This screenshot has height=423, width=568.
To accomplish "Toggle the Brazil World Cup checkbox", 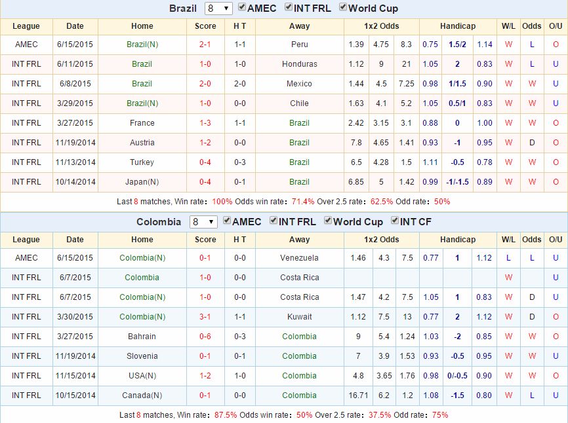I will (x=342, y=7).
